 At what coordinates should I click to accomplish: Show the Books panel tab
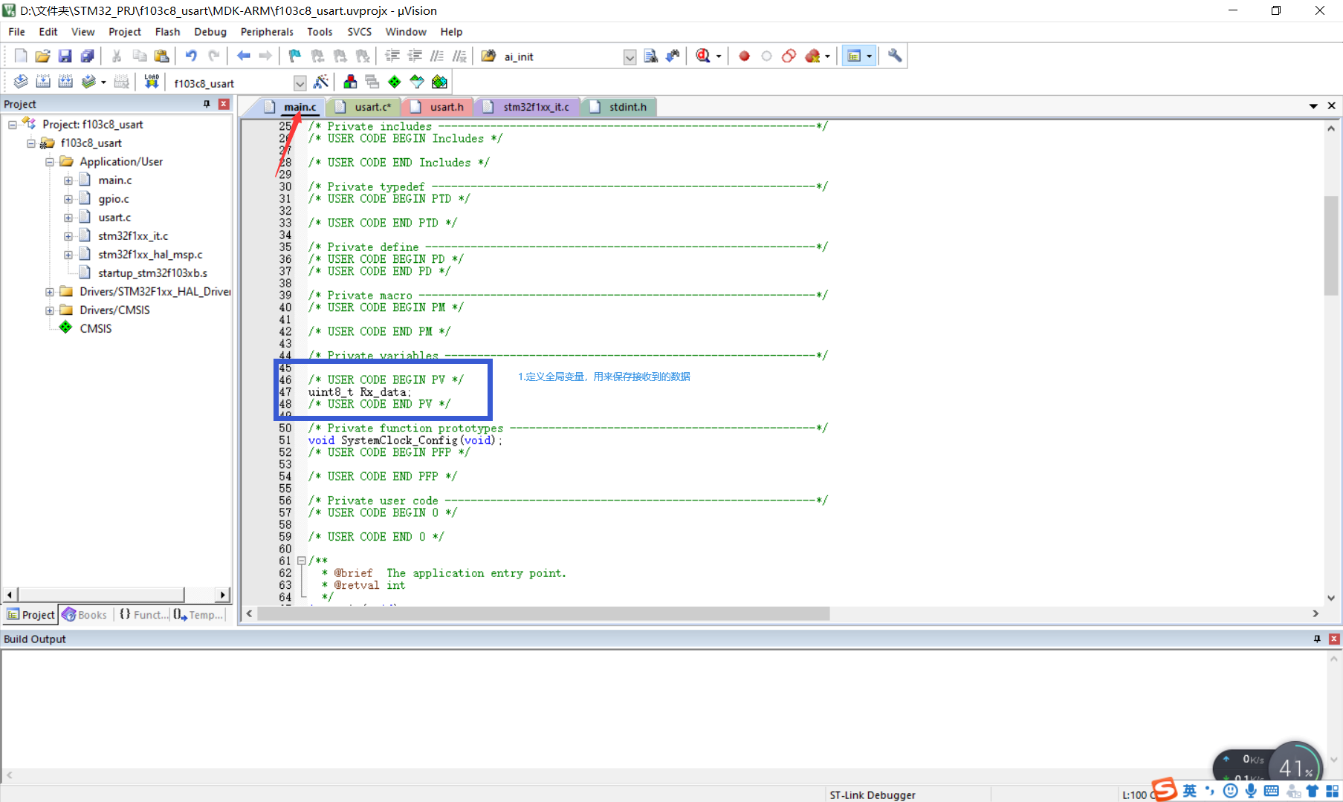pos(85,615)
